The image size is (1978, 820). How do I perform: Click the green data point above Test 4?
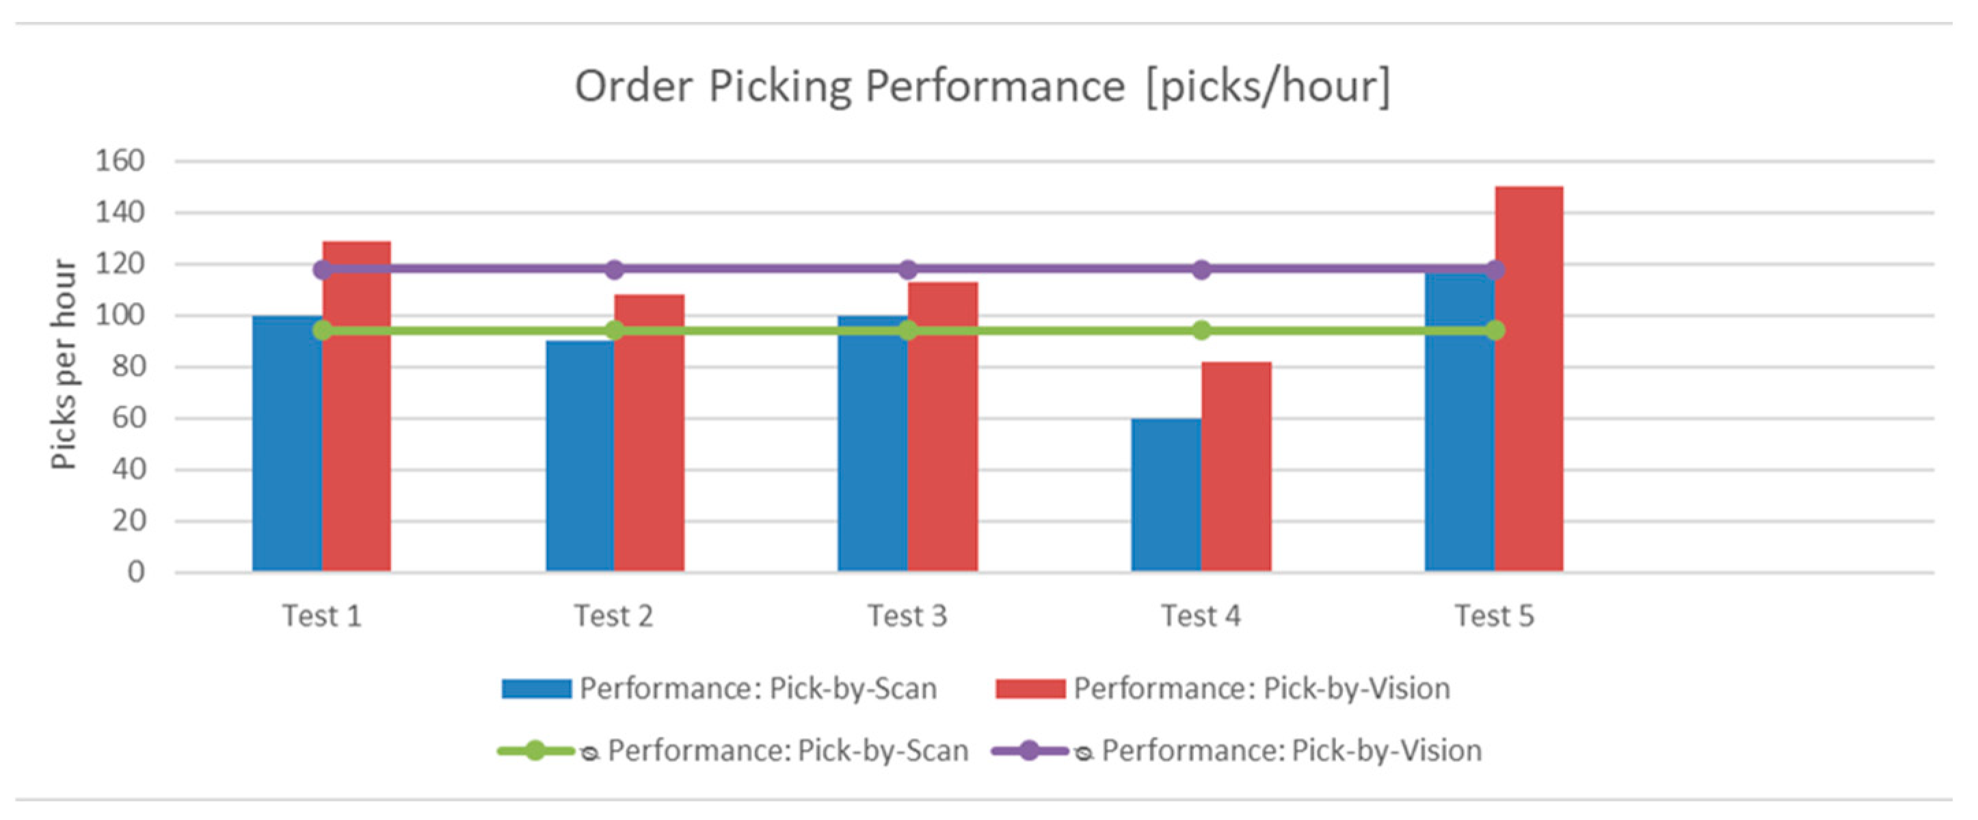click(x=1202, y=331)
